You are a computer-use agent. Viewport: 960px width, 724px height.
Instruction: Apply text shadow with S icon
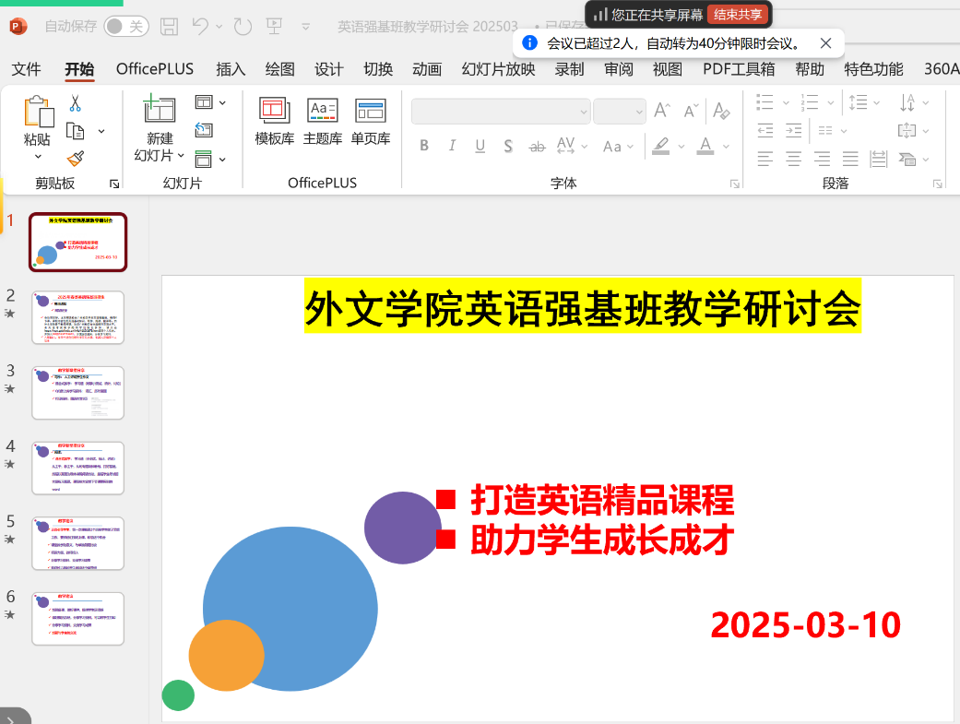coord(507,146)
